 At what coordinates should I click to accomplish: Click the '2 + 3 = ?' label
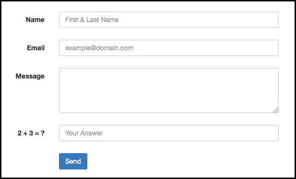pos(31,133)
